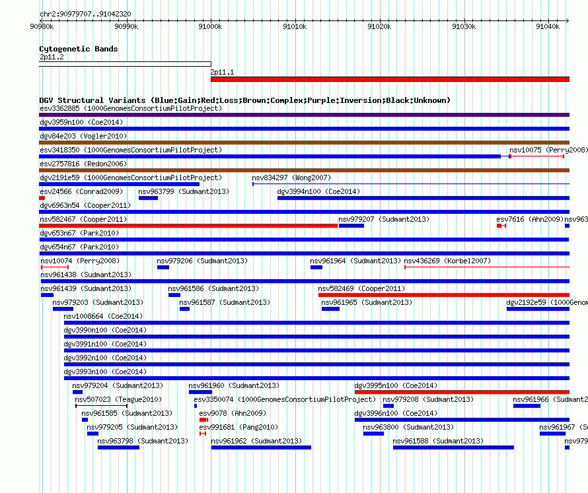
Task: Open nsv961964 (Sudmant2013) label
Action: pos(355,261)
